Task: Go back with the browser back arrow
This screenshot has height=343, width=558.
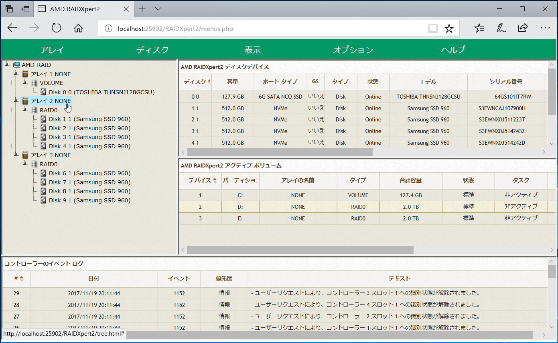Action: tap(12, 28)
